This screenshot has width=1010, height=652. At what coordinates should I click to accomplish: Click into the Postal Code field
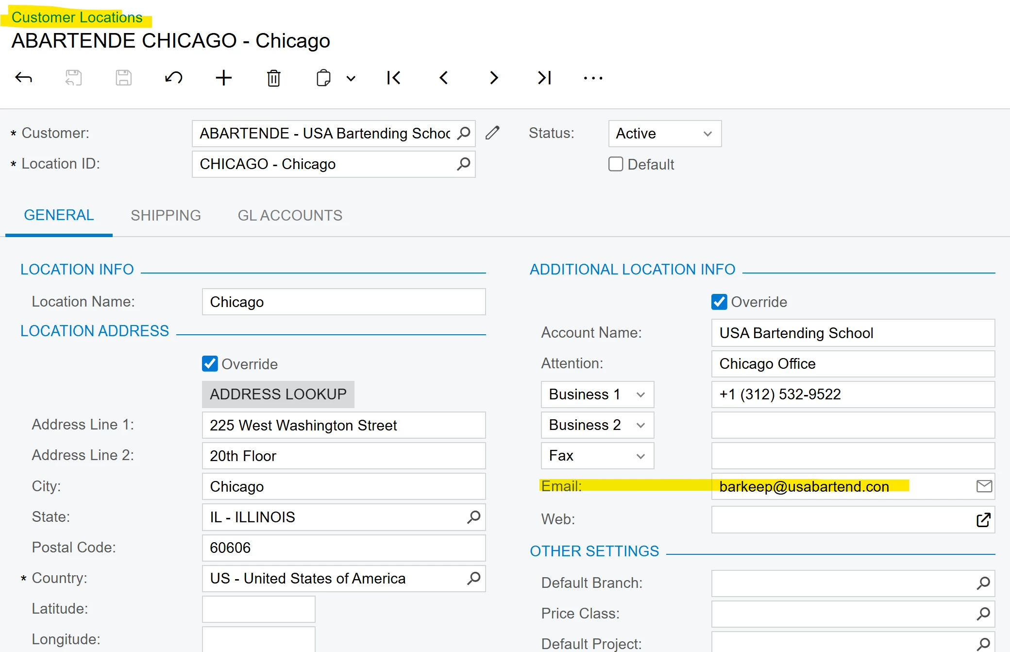pyautogui.click(x=343, y=548)
